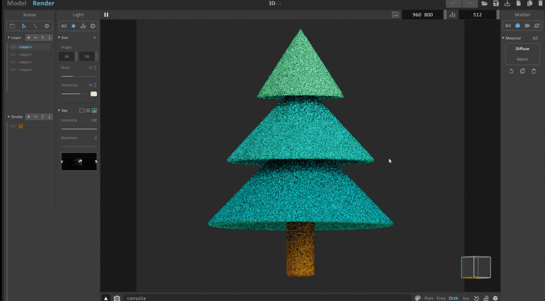Click the sun color swatch beside Intensity
This screenshot has width=545, height=301.
tap(94, 94)
